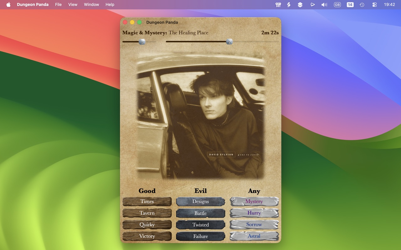Play the Good Tavern music theme

click(x=147, y=213)
